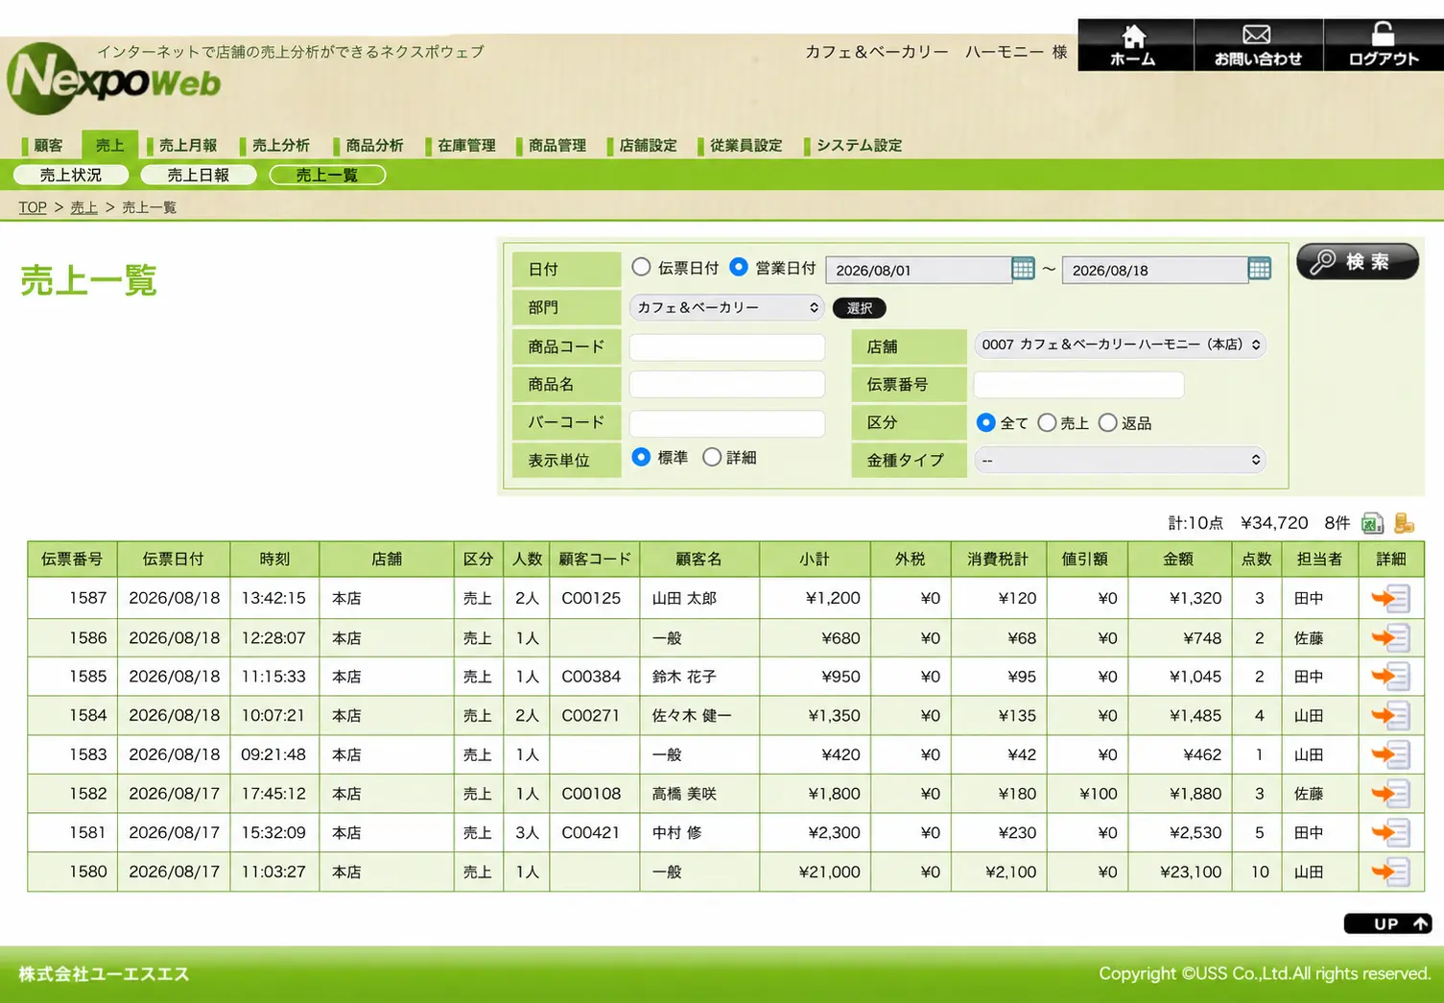Follow the TOP breadcrumb link

(33, 207)
